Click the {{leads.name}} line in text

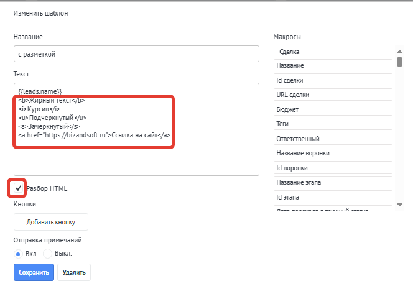click(x=40, y=91)
